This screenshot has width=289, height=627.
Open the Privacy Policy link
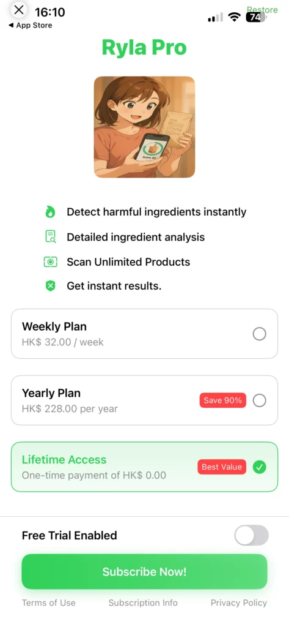(x=239, y=603)
